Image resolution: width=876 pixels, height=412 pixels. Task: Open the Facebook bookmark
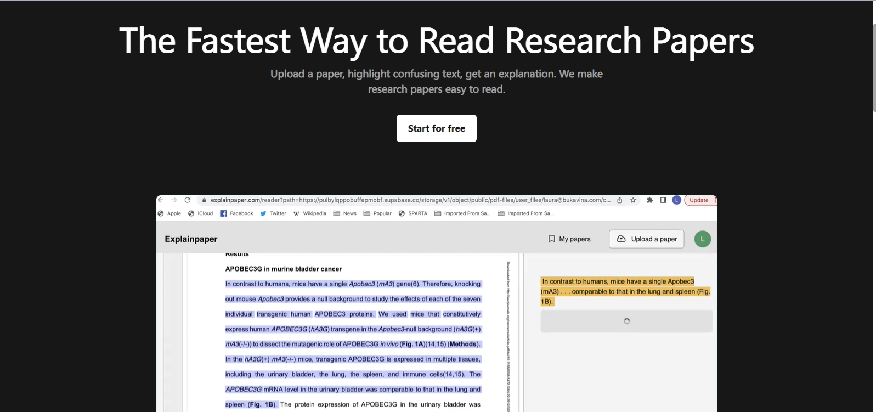click(x=236, y=213)
